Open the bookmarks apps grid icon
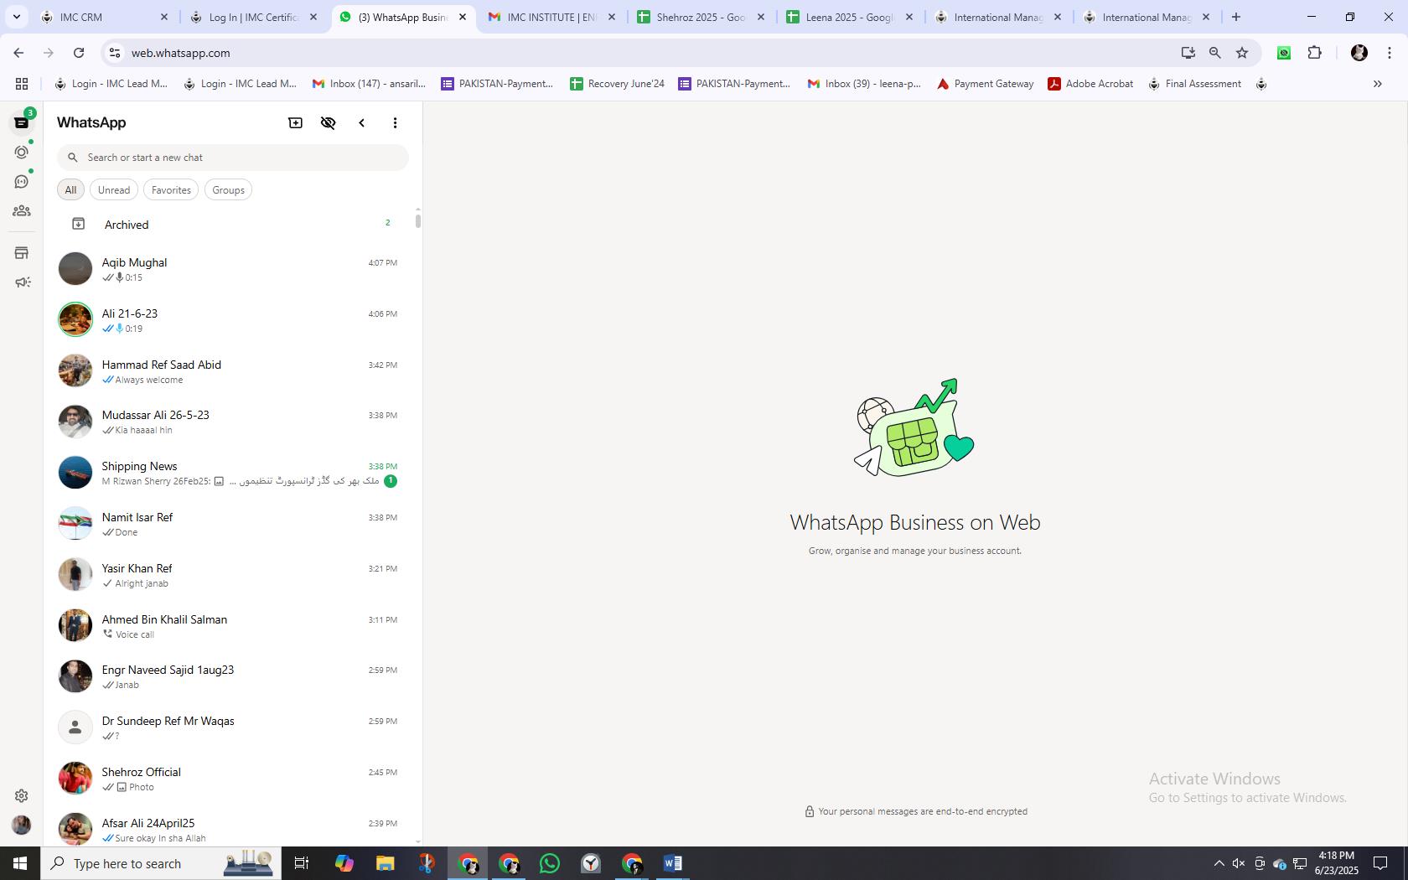This screenshot has width=1408, height=880. coord(22,84)
